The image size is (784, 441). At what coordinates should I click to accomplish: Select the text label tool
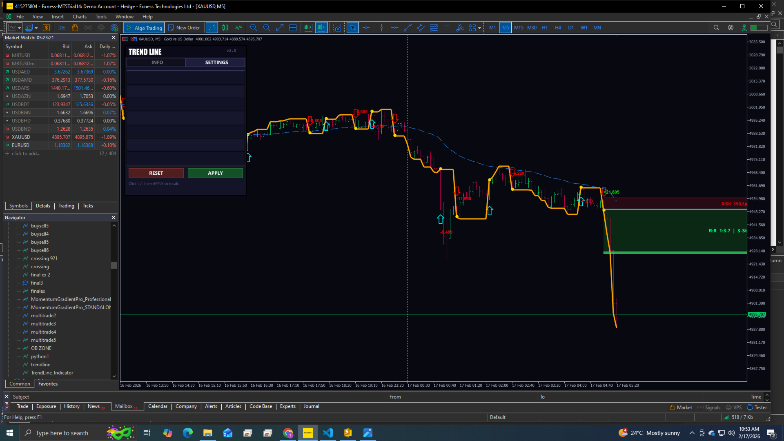447,28
